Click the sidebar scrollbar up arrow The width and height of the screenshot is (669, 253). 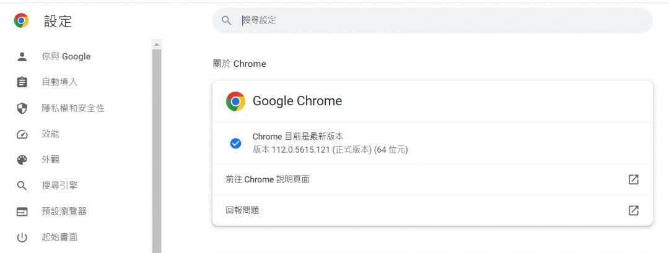[157, 44]
